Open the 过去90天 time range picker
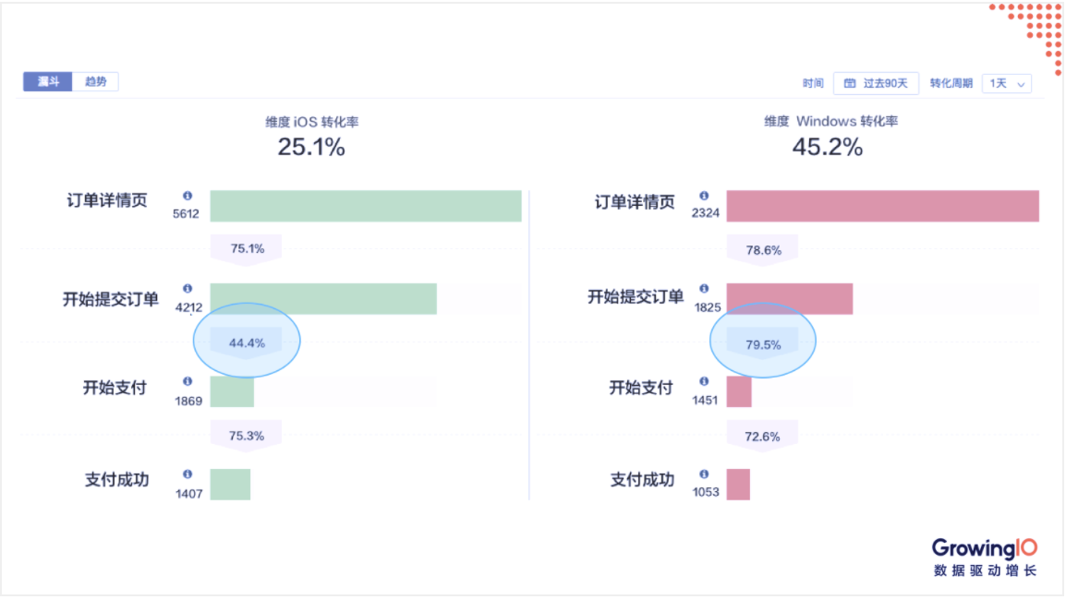The height and width of the screenshot is (600, 1066). pyautogui.click(x=876, y=83)
